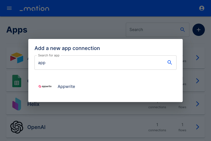Click the Google Sheets green icon
The height and width of the screenshot is (141, 211).
point(17,81)
